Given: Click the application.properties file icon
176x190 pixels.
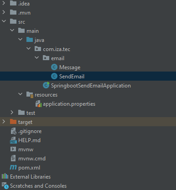Looking at the screenshot, I should click(x=38, y=104).
